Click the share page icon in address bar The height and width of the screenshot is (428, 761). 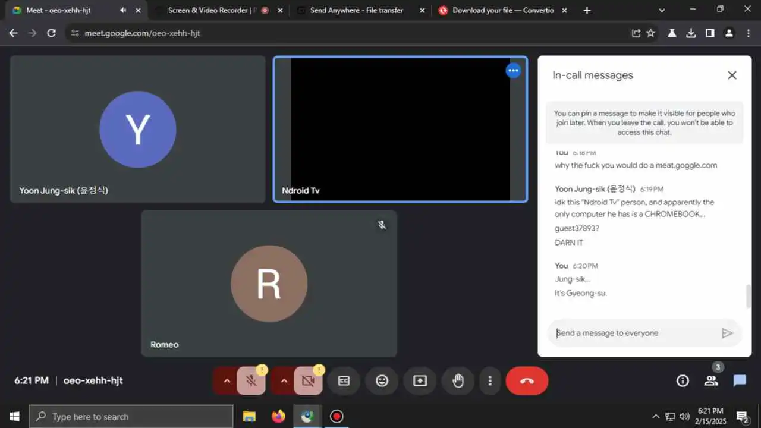636,33
